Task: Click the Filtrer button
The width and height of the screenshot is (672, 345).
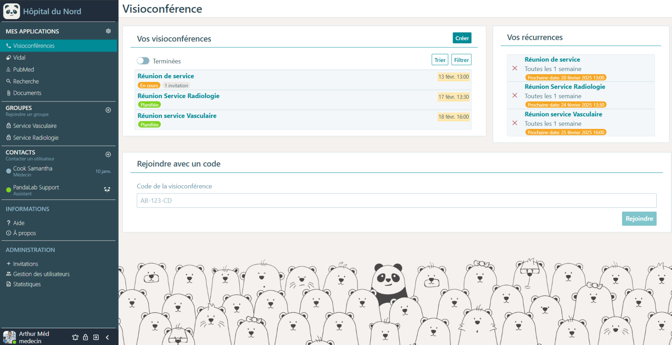Action: (x=461, y=60)
